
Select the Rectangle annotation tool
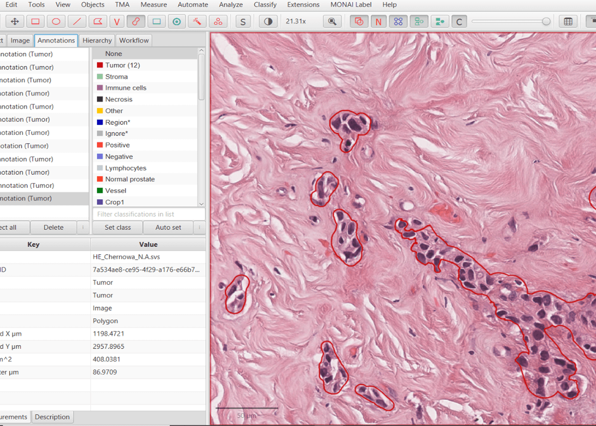[35, 21]
